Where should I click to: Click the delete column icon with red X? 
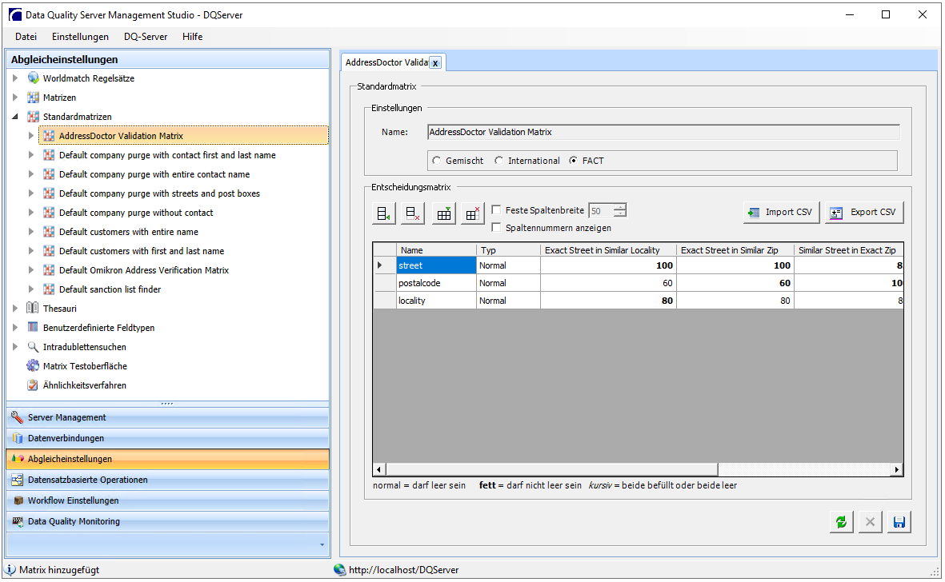(472, 213)
